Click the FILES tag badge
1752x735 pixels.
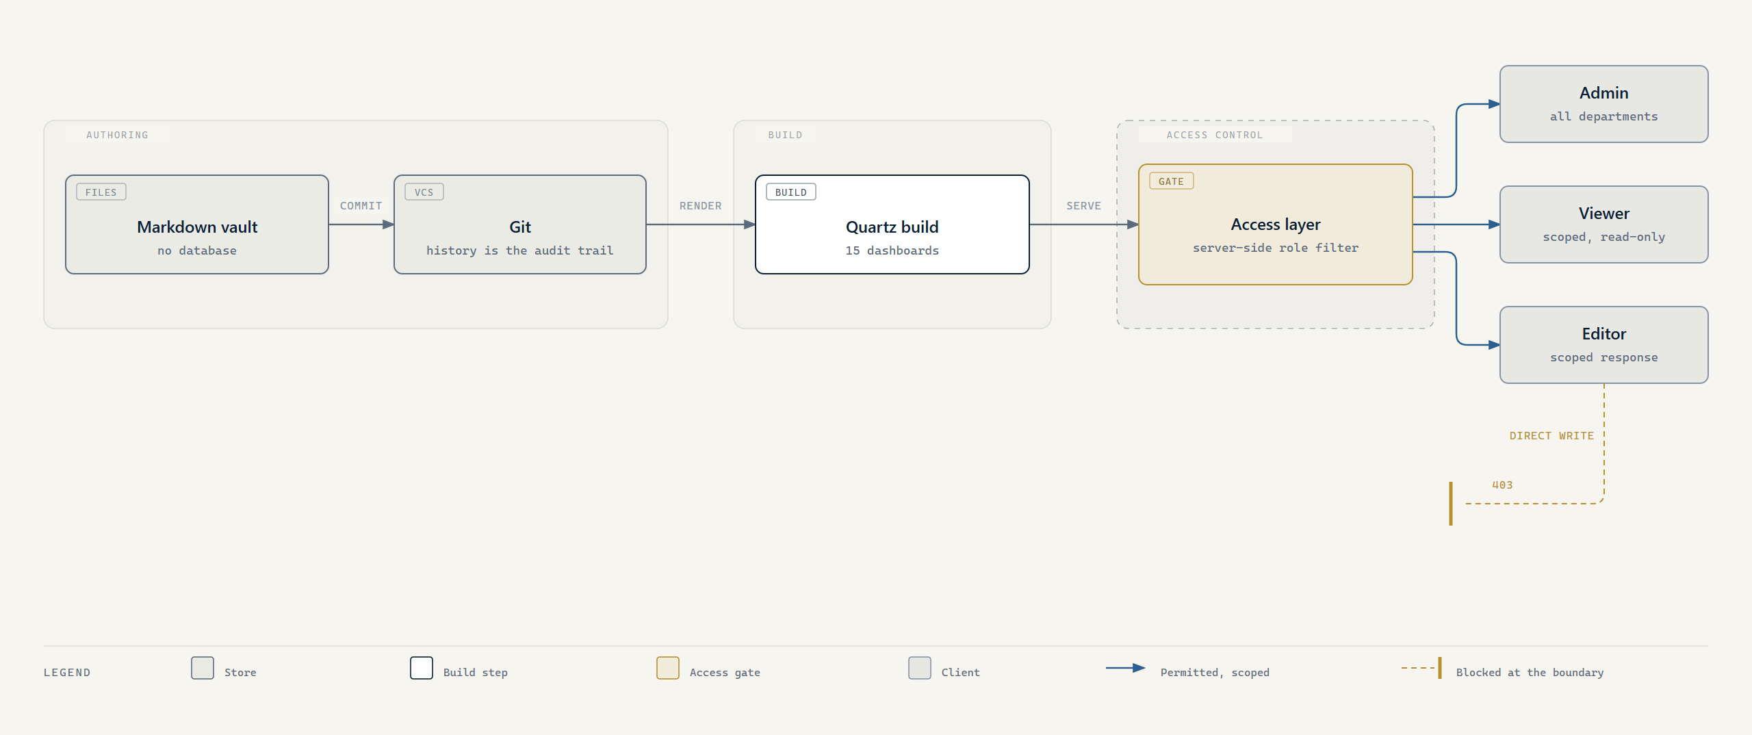pyautogui.click(x=101, y=192)
